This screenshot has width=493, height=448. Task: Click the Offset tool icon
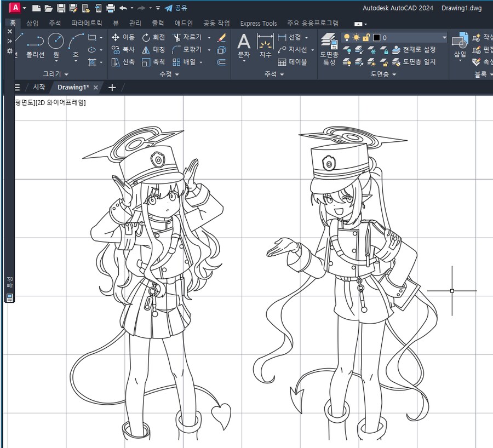221,62
